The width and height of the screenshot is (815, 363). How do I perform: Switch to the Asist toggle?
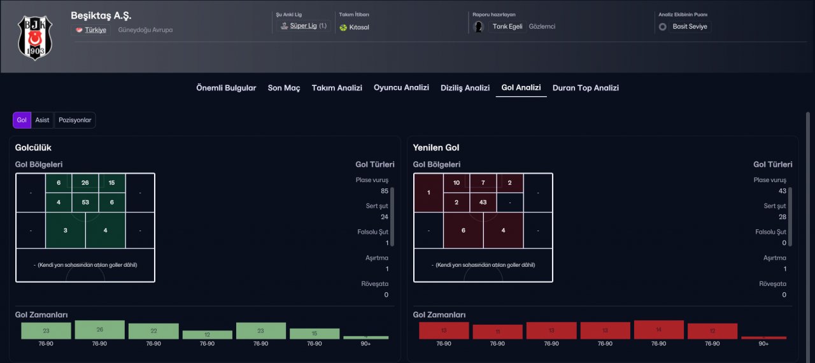[42, 120]
